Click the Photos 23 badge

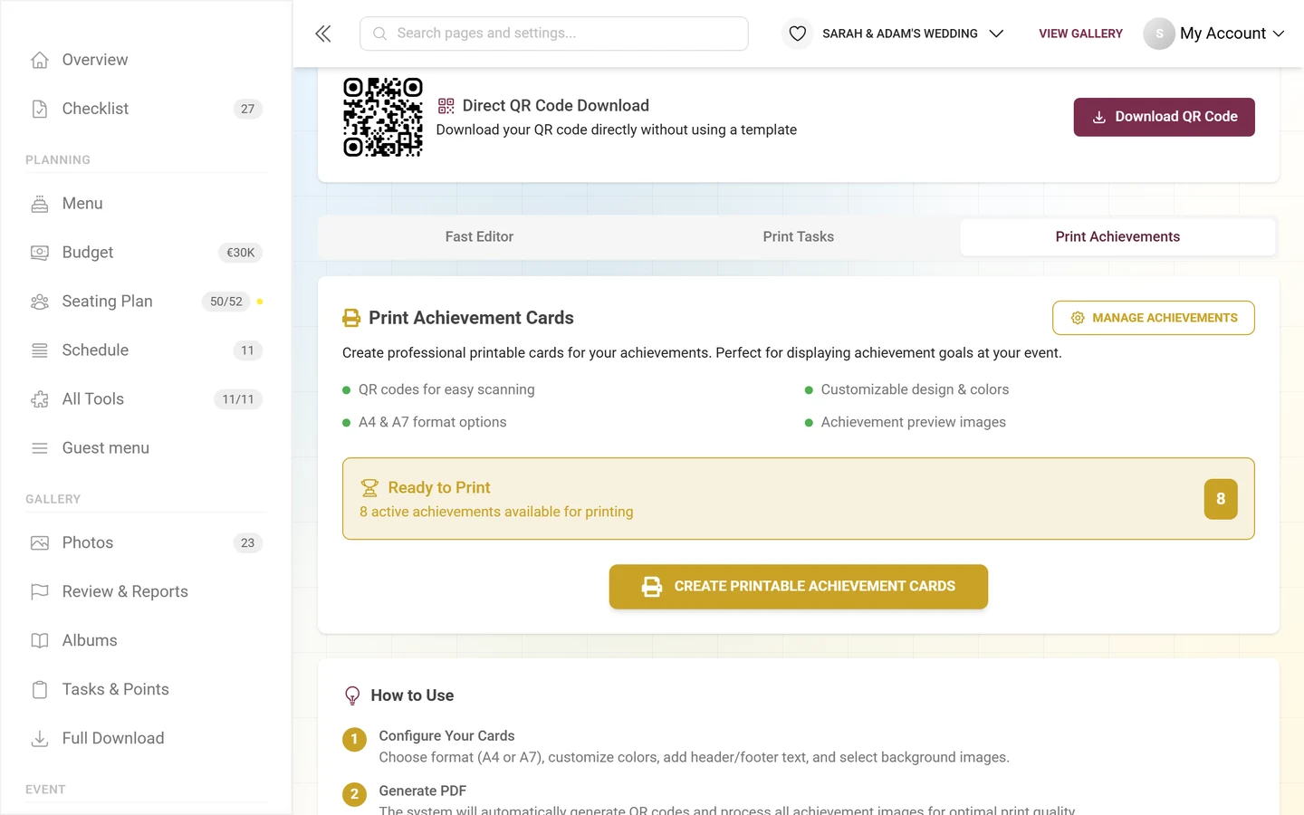(x=248, y=543)
